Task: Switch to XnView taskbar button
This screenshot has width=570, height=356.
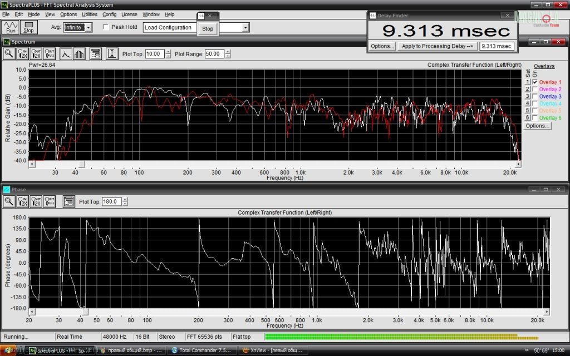Action: (x=274, y=350)
